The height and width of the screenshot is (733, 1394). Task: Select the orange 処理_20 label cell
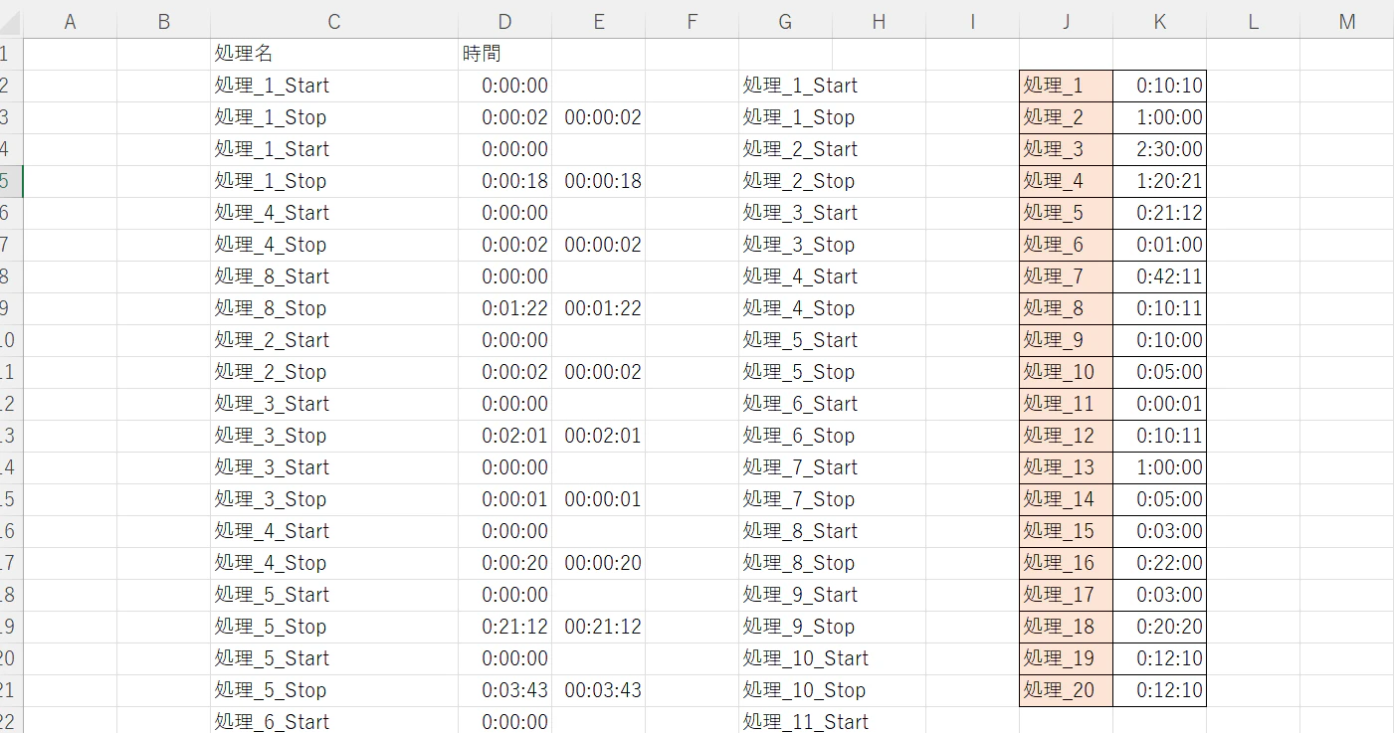pos(1066,690)
